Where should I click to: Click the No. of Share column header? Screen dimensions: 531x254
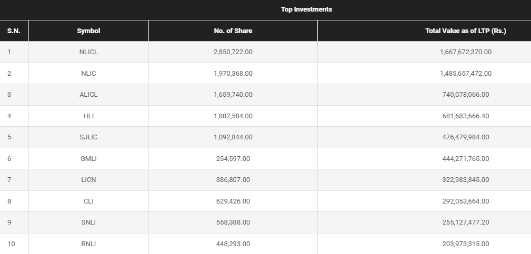click(233, 31)
